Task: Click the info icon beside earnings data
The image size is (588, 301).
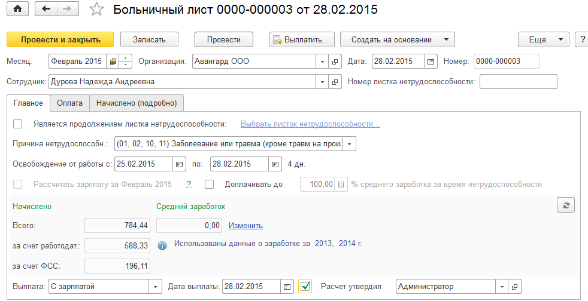Action: click(162, 245)
